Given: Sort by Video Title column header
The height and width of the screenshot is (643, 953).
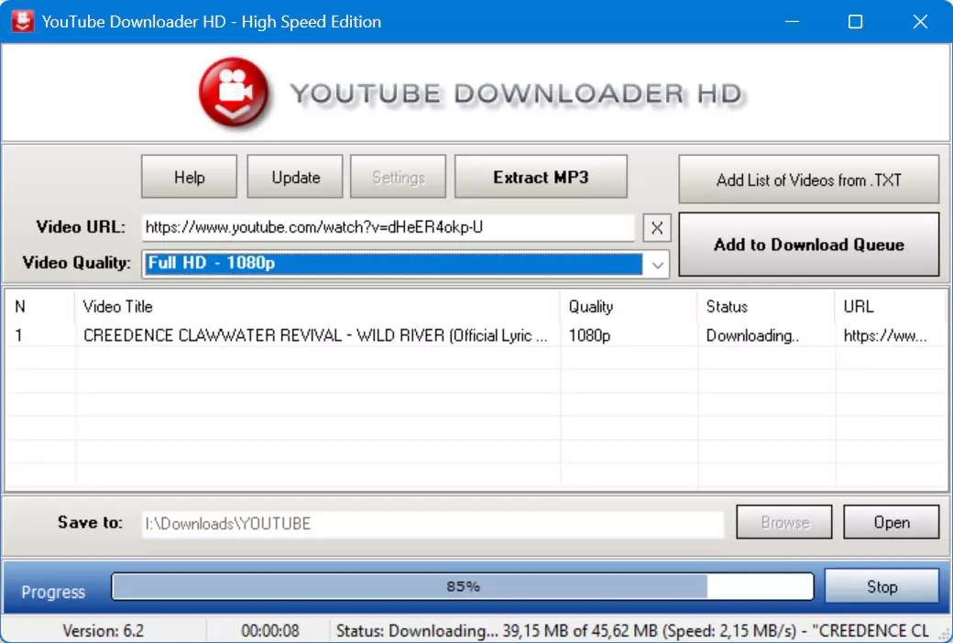Looking at the screenshot, I should (x=317, y=306).
